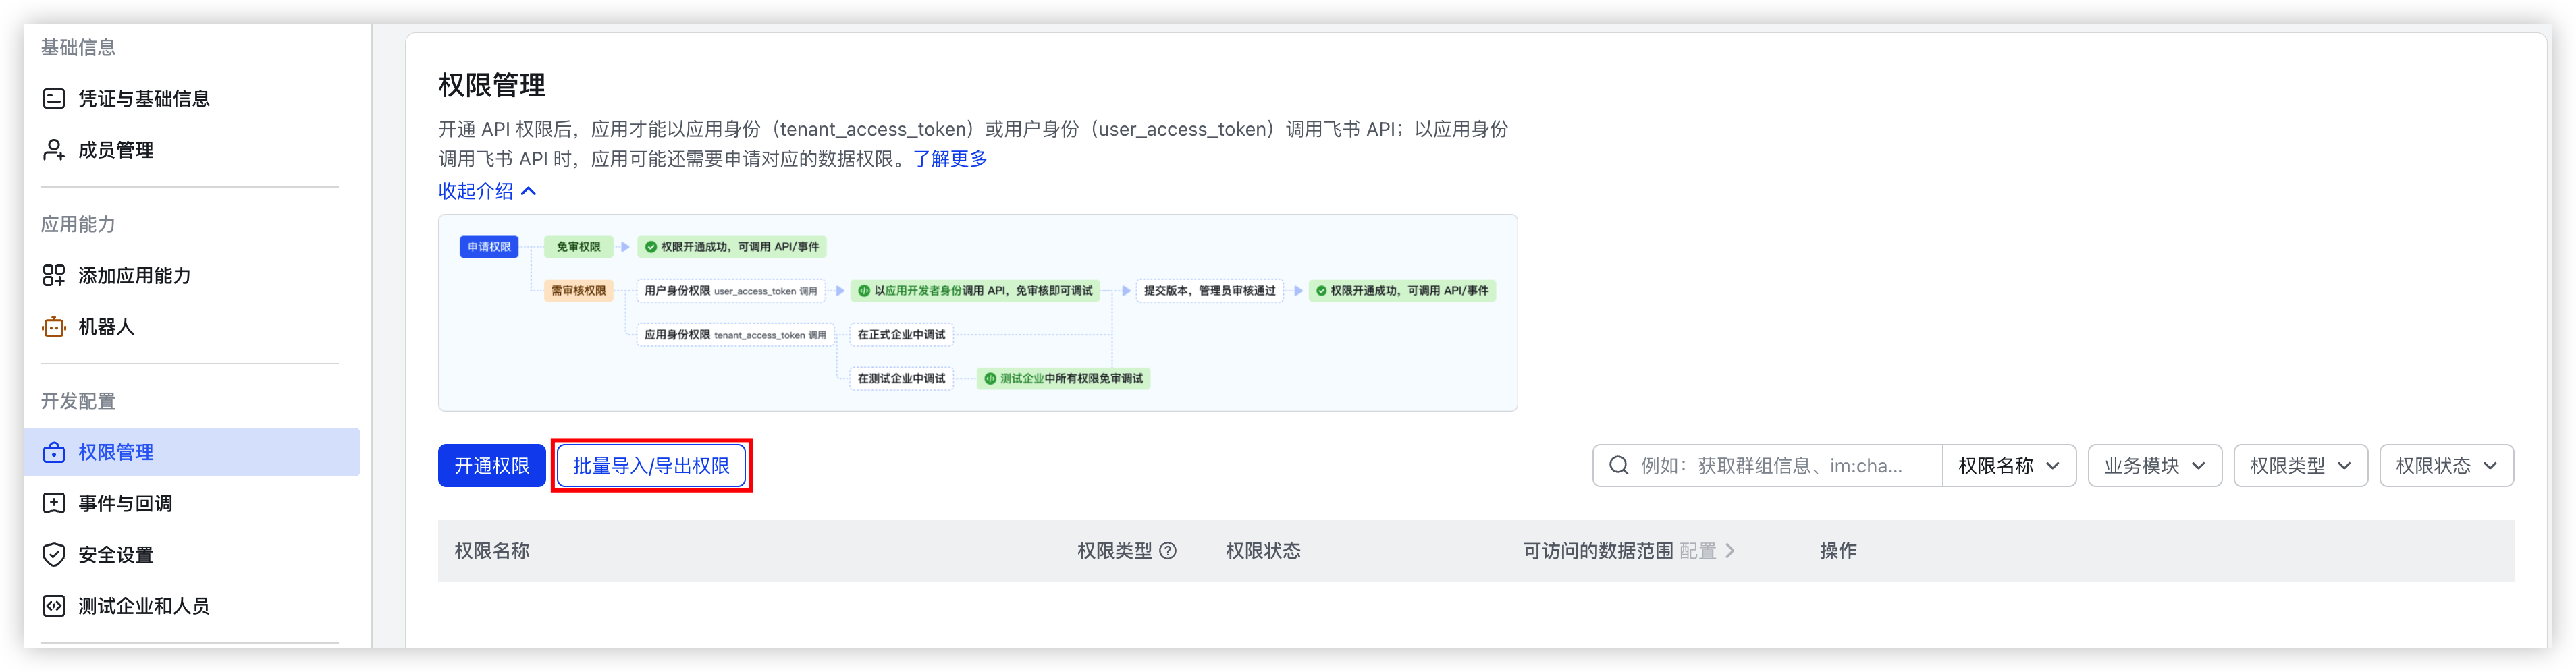The image size is (2576, 672).
Task: Click 配置 next to 可访问的数据范围
Action: (x=1697, y=550)
